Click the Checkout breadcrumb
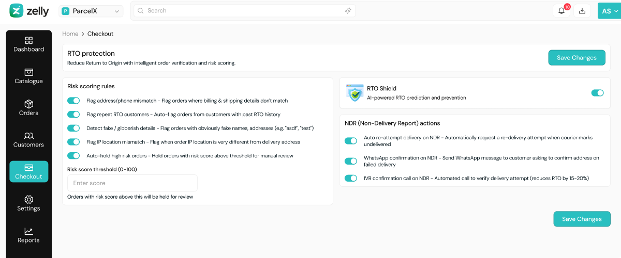Viewport: 621px width, 258px height. (100, 34)
